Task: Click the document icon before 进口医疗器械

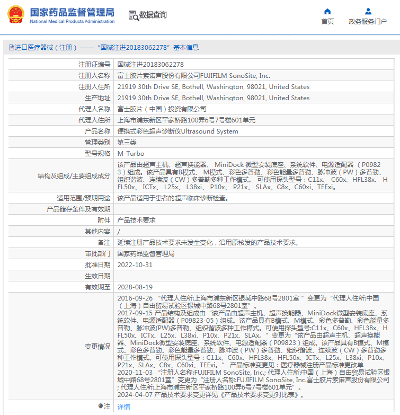Action: pos(12,48)
